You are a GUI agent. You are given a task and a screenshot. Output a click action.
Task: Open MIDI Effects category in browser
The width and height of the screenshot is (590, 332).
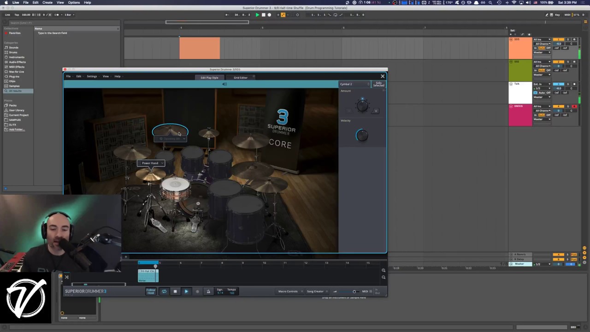(17, 67)
